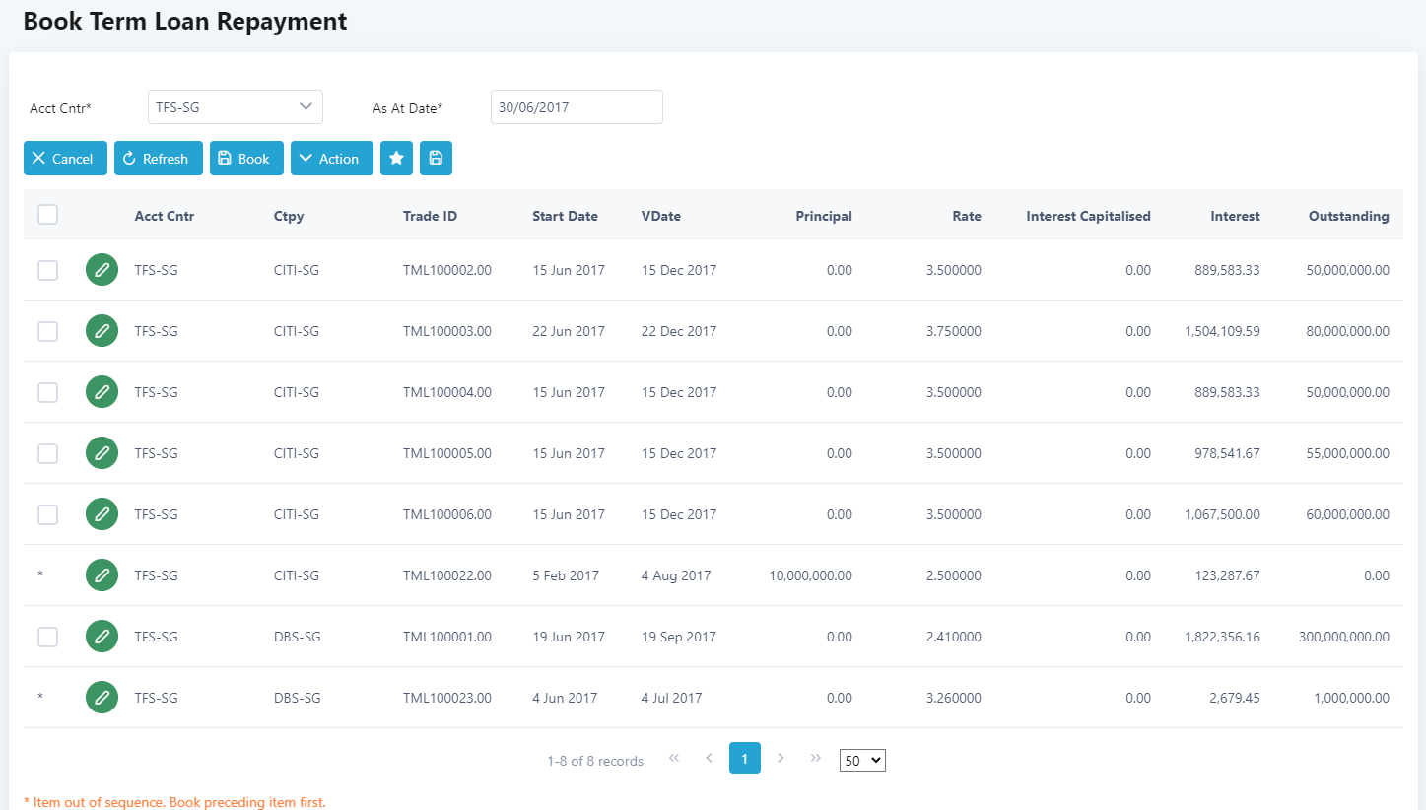Edit the TML100022.00 loan row
This screenshot has width=1426, height=810.
pyautogui.click(x=102, y=575)
